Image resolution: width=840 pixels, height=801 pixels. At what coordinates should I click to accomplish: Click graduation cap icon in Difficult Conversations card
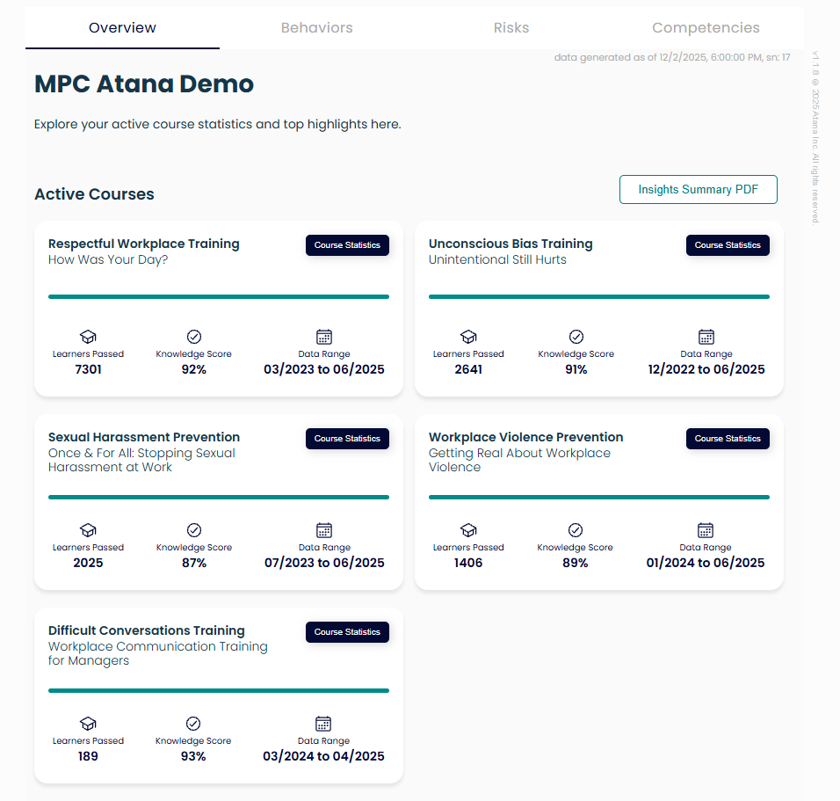(88, 724)
